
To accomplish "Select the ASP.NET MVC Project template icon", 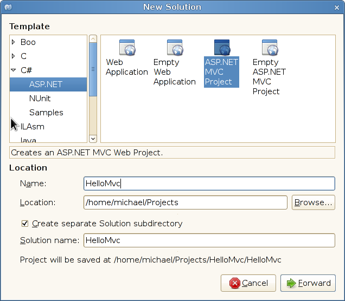I will point(222,48).
